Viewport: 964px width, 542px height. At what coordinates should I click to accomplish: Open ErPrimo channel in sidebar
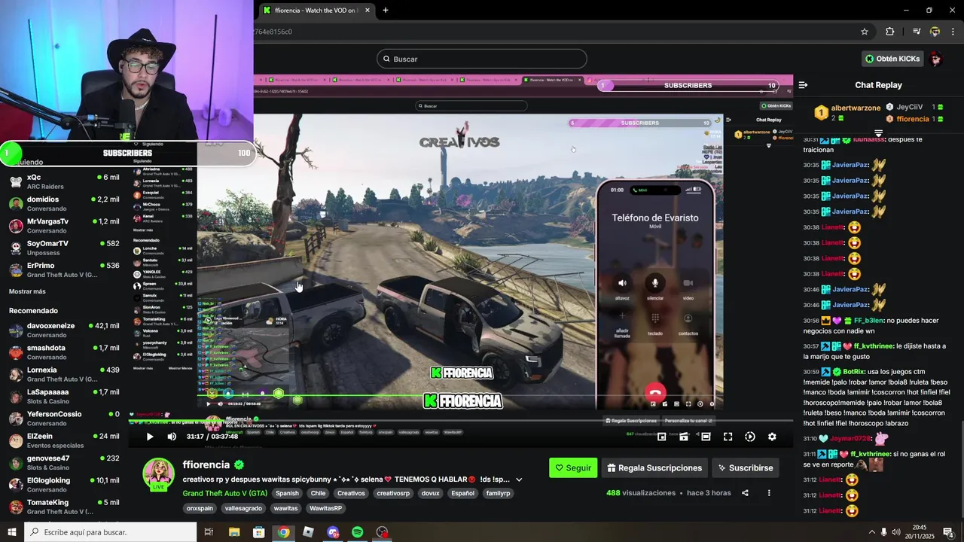pos(64,269)
